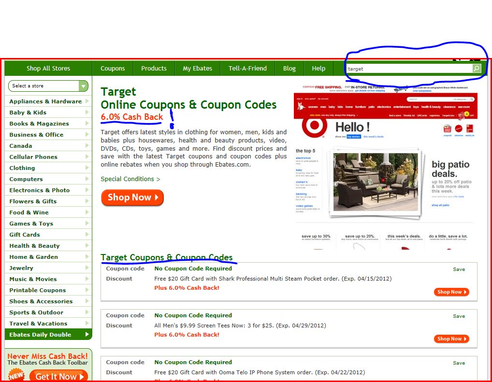Expand the Clothing category arrow
The height and width of the screenshot is (382, 492).
[87, 168]
